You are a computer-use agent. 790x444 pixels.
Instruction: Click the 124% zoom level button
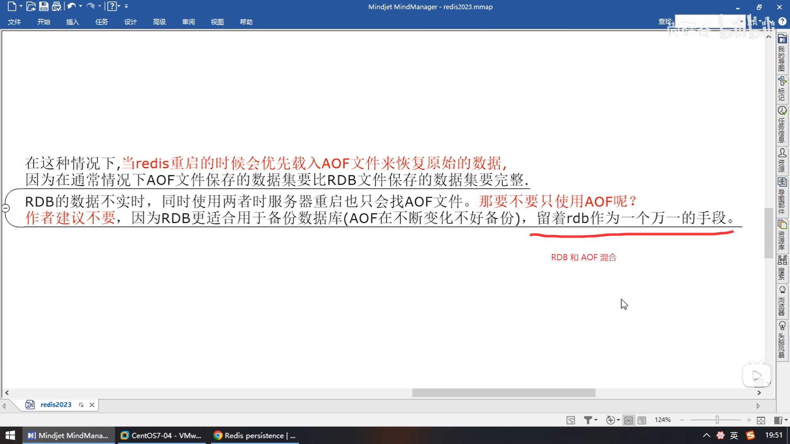662,420
